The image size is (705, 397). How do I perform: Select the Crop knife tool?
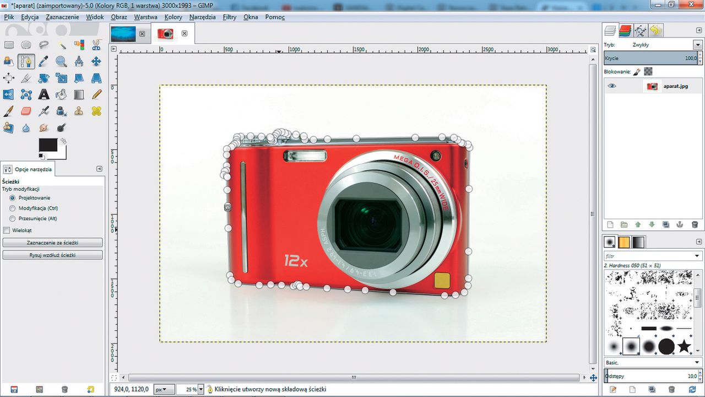(x=26, y=78)
